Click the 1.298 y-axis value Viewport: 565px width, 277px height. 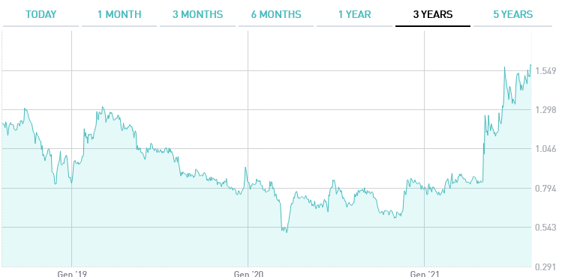pyautogui.click(x=546, y=110)
